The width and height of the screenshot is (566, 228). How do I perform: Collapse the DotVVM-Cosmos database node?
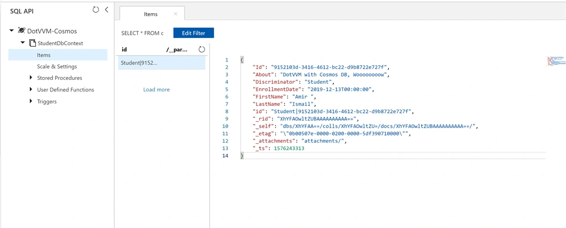click(12, 31)
